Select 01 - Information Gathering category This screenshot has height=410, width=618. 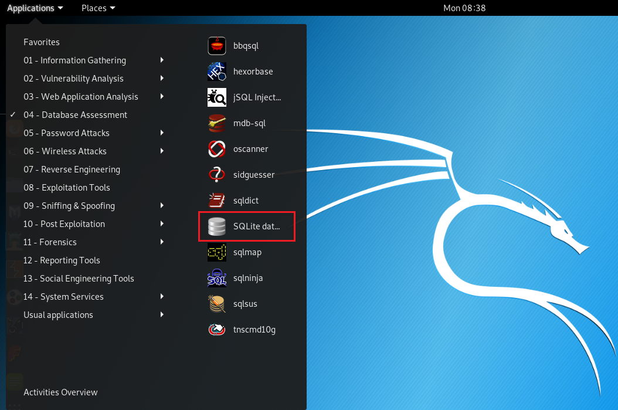click(75, 60)
